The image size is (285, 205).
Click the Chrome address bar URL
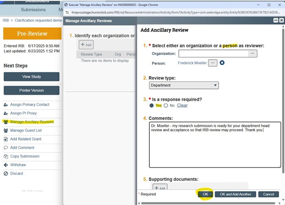175,12
